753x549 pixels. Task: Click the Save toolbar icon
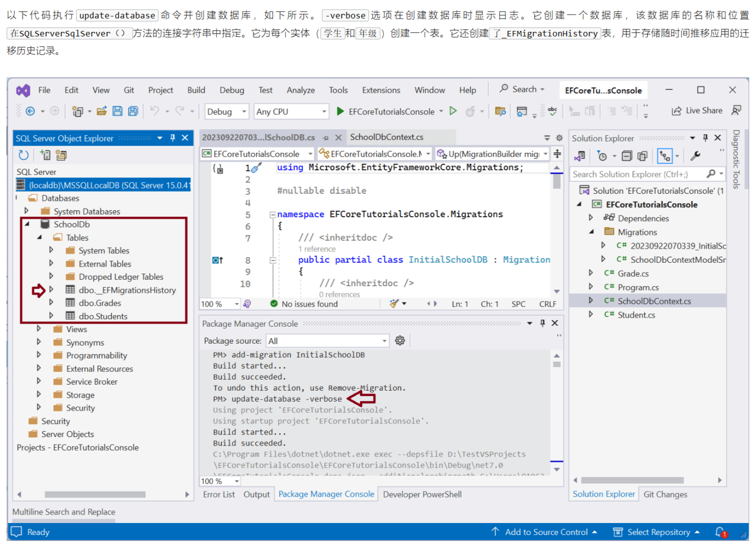[x=117, y=111]
